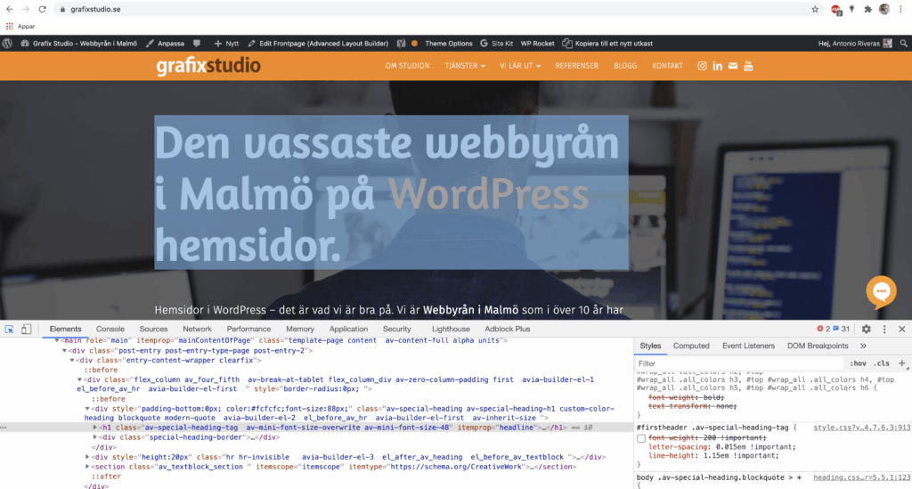Image resolution: width=912 pixels, height=489 pixels.
Task: Open the YouTube icon in header
Action: [748, 66]
